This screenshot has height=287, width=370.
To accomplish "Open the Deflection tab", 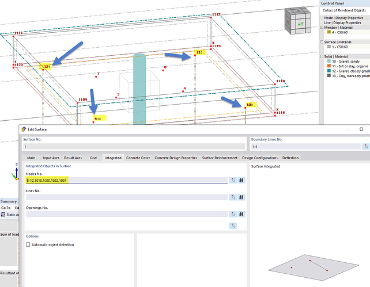I will click(x=290, y=158).
